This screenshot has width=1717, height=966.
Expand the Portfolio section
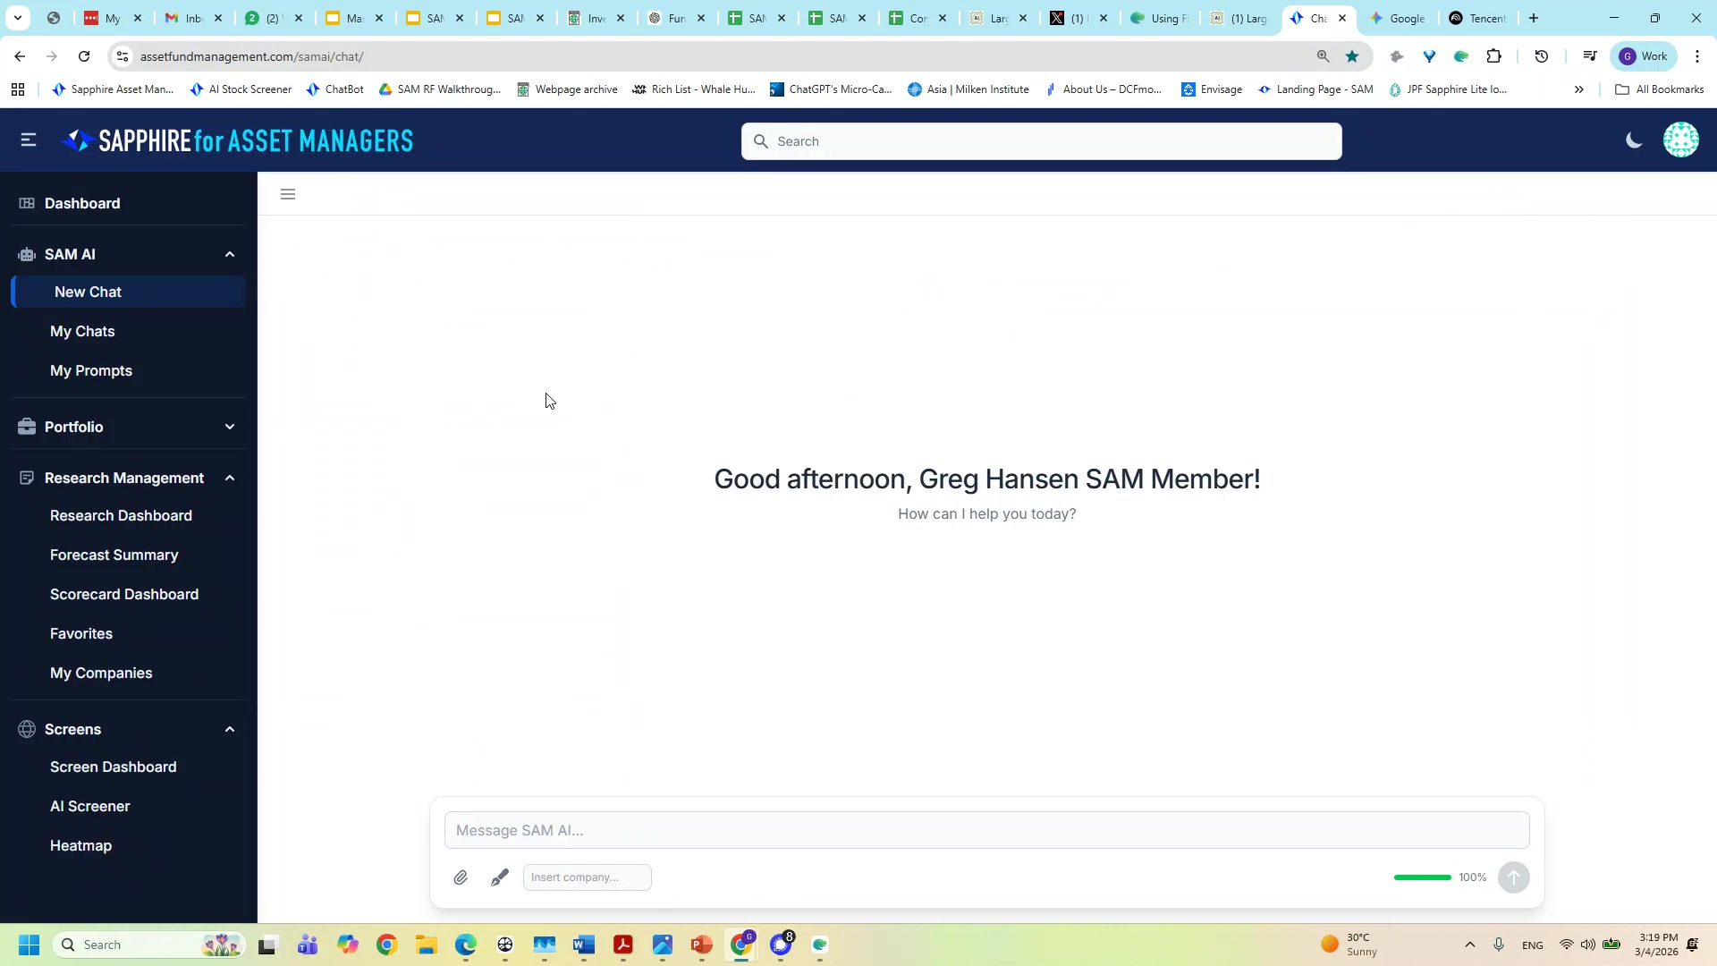pyautogui.click(x=230, y=428)
